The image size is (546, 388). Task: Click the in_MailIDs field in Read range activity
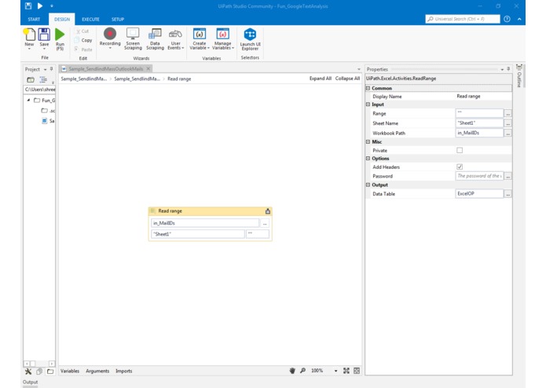tap(205, 223)
